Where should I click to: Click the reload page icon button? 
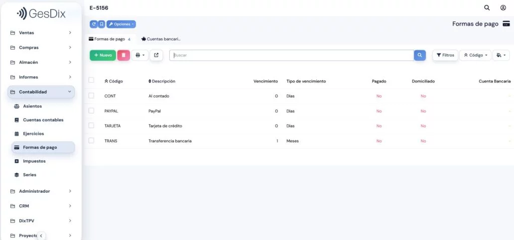pos(94,24)
